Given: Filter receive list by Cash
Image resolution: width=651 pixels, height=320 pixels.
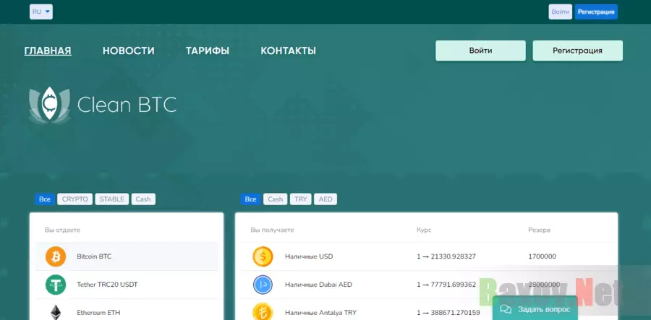Looking at the screenshot, I should (x=276, y=199).
